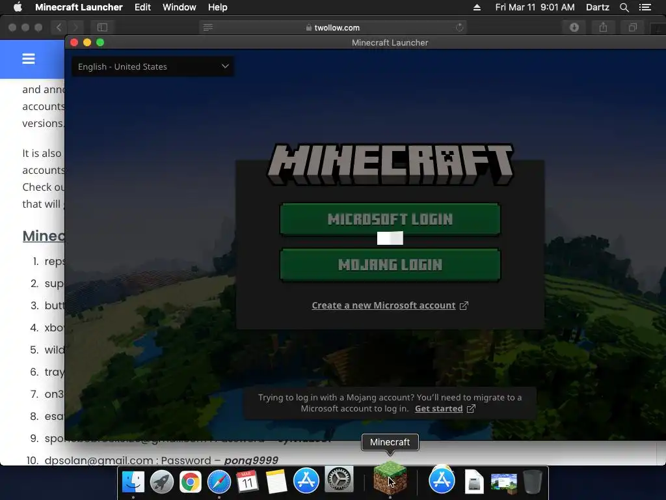Open the App Store icon right of Minecraft
The width and height of the screenshot is (666, 500).
tap(442, 481)
